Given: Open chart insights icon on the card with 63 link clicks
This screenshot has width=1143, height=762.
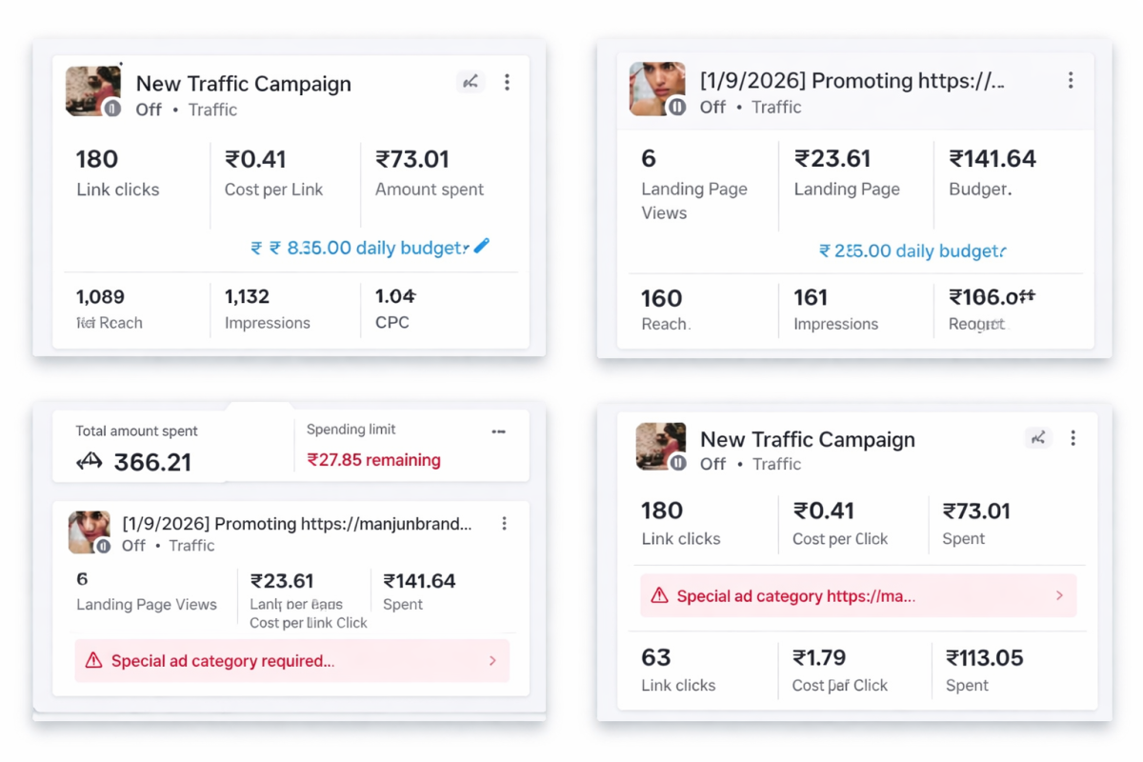Looking at the screenshot, I should 1038,438.
